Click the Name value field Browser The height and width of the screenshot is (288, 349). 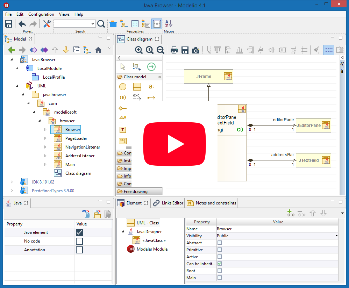(x=277, y=229)
